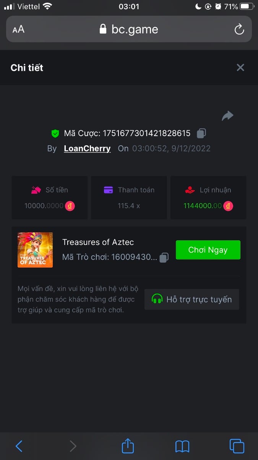Tap the Số tiền amount card
The width and height of the screenshot is (258, 460).
coord(50,198)
